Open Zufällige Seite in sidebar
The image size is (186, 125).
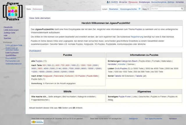9,33
